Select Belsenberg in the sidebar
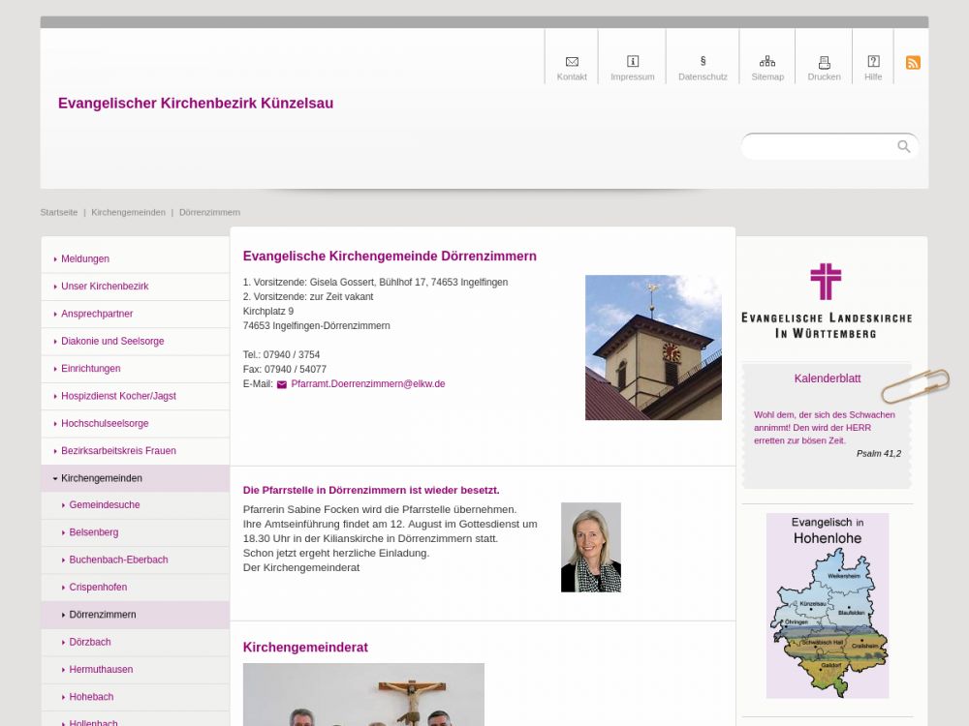Image resolution: width=969 pixels, height=726 pixels. (x=94, y=532)
